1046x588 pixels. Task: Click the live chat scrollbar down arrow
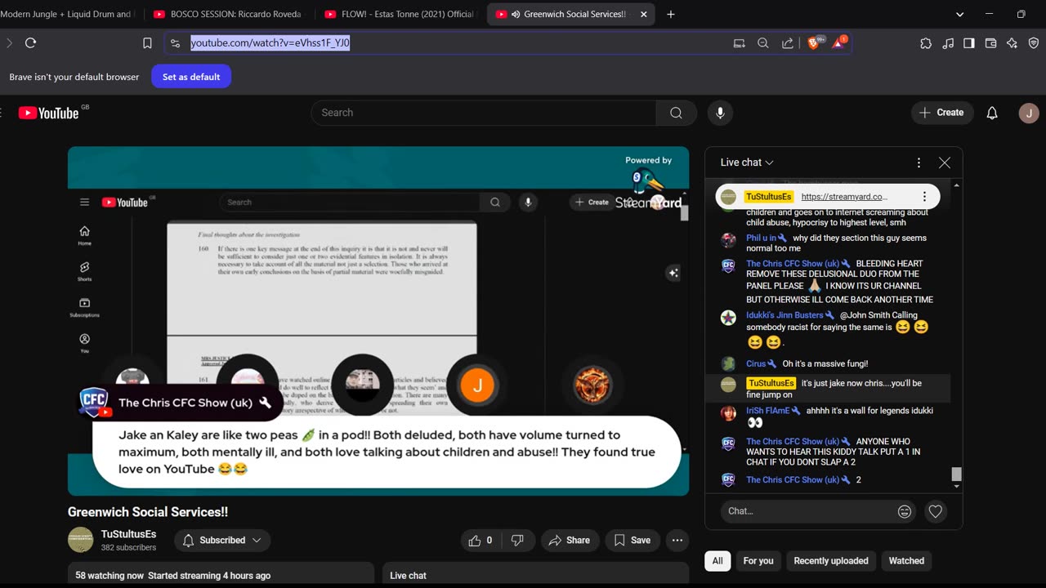(956, 488)
